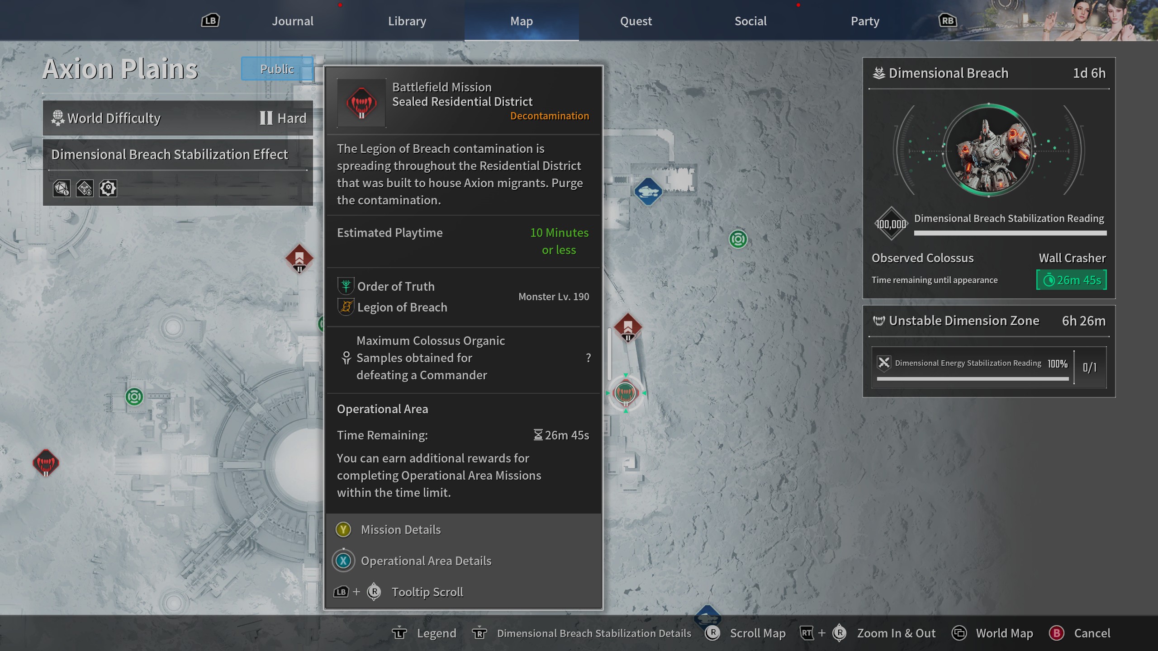
Task: Open the World Map
Action: coord(1004,633)
